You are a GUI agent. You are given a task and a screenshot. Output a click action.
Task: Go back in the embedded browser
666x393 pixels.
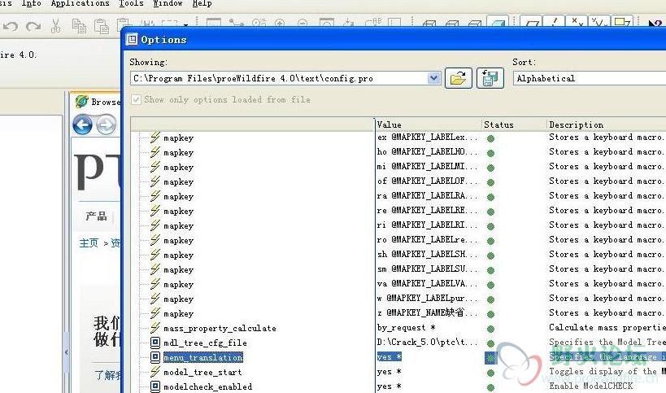(x=82, y=125)
